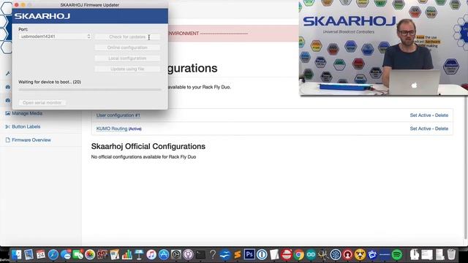Open Finder from the dock
The image size is (468, 263).
16,255
